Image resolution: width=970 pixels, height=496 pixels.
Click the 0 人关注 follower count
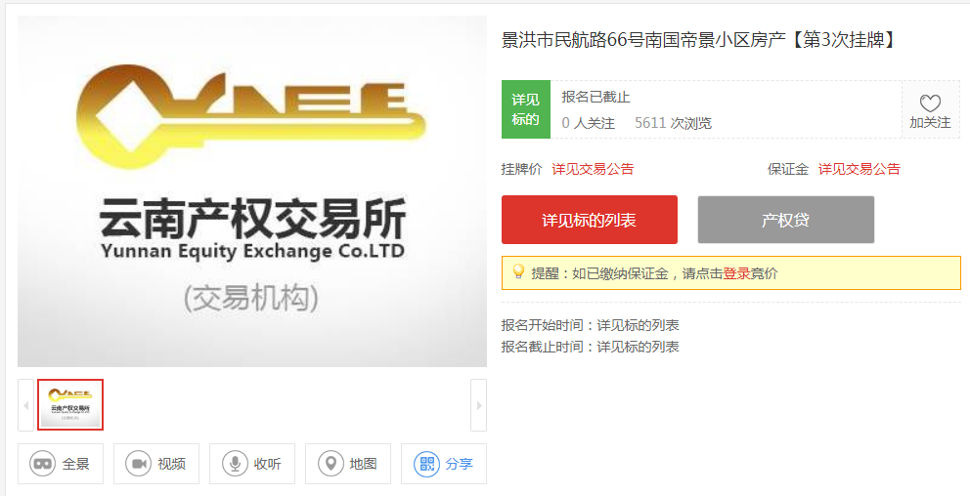[589, 123]
